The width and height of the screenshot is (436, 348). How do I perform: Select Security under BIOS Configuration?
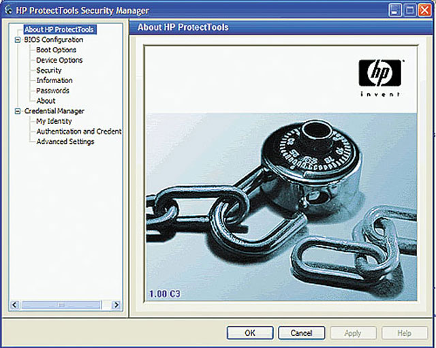pyautogui.click(x=49, y=70)
